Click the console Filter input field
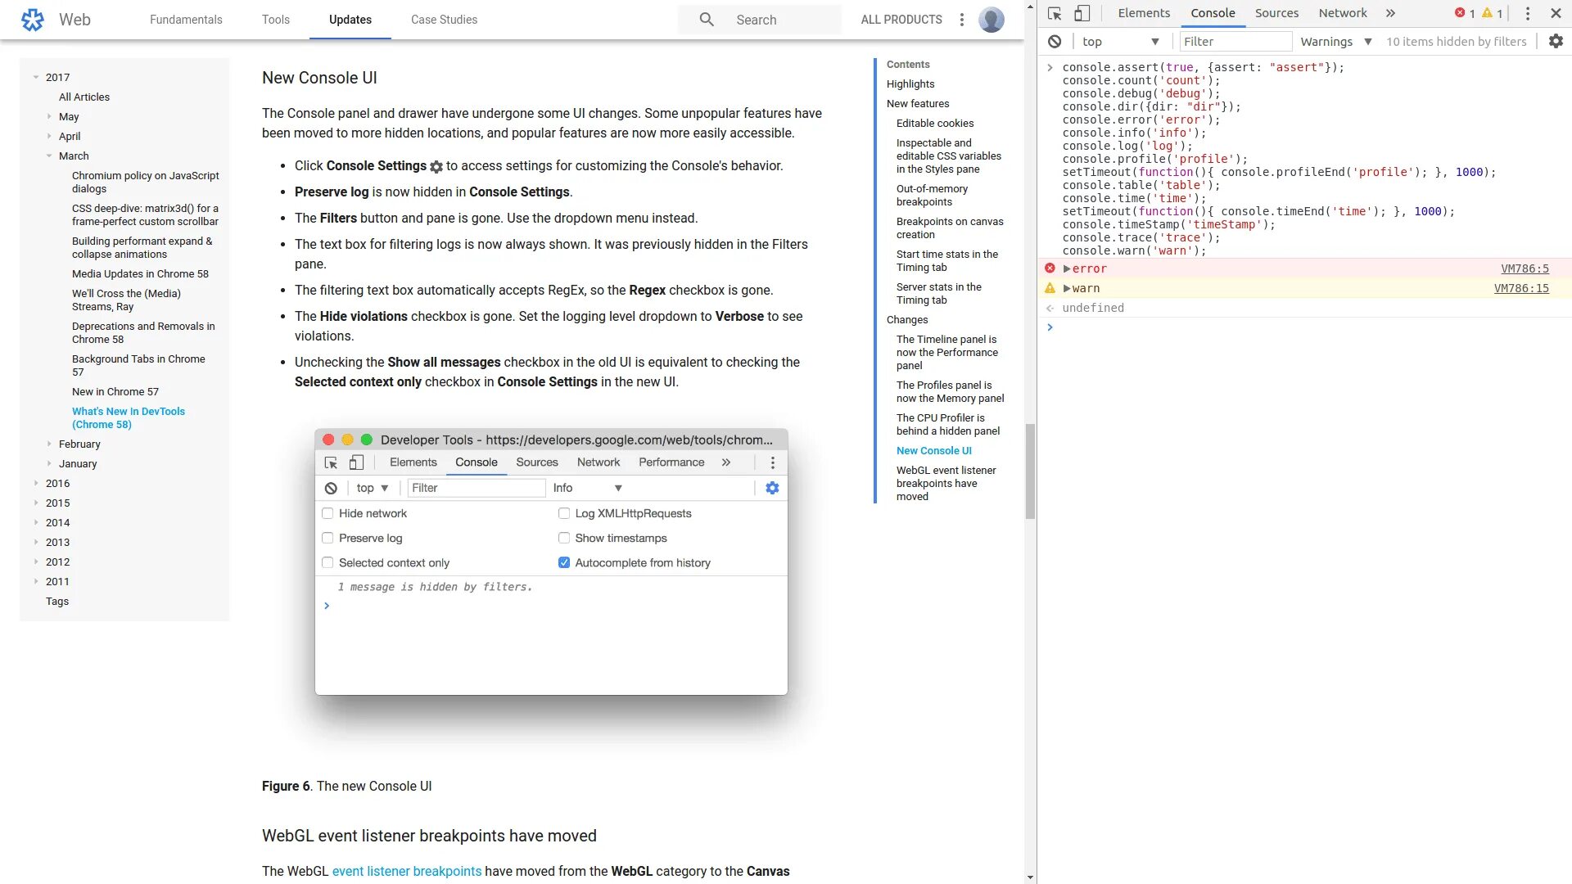 (1235, 42)
